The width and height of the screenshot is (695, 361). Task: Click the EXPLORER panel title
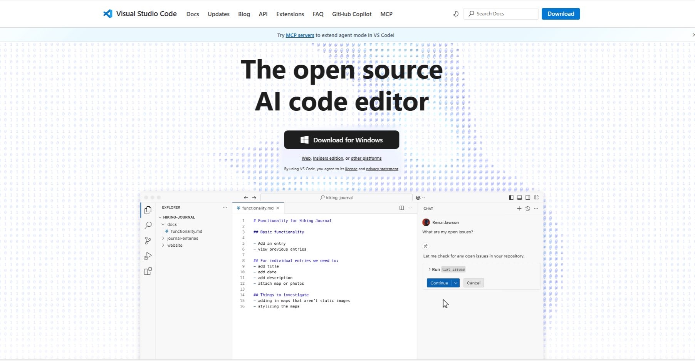(x=171, y=207)
